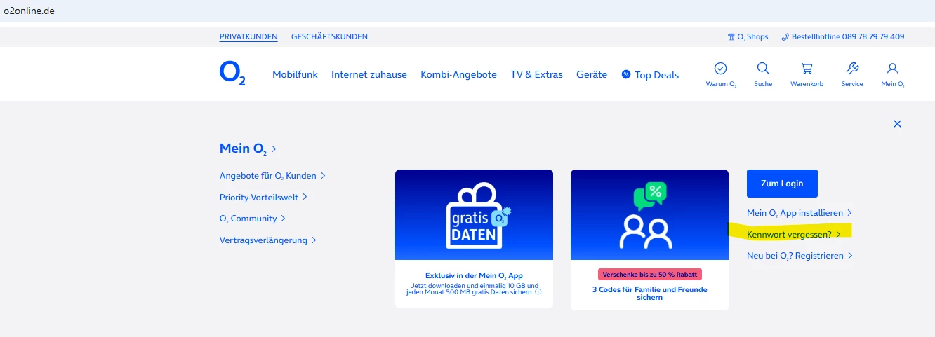
Task: Click chevron next to Mein O2 heading
Action: (274, 149)
